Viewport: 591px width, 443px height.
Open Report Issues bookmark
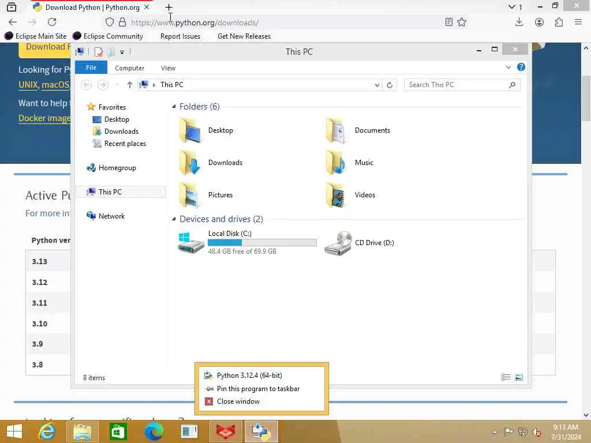180,36
